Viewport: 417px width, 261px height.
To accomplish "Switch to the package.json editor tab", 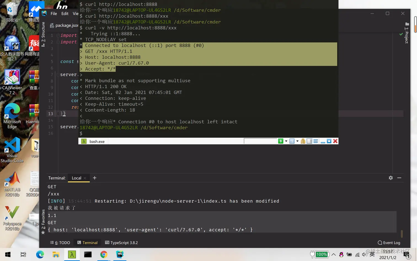I will coord(64,25).
